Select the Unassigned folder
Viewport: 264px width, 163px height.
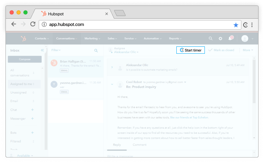pos(22,92)
